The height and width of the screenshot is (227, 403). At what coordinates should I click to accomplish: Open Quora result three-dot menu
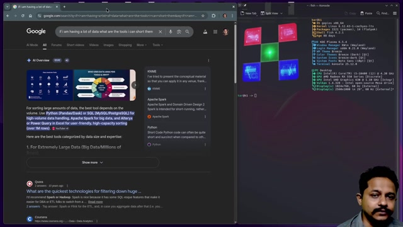coord(67,185)
